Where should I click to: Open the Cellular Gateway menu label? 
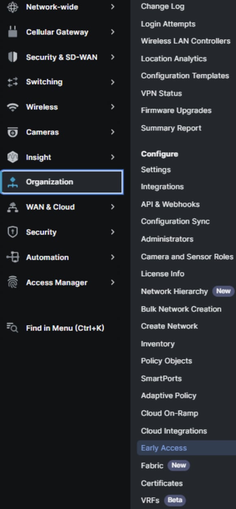click(57, 32)
